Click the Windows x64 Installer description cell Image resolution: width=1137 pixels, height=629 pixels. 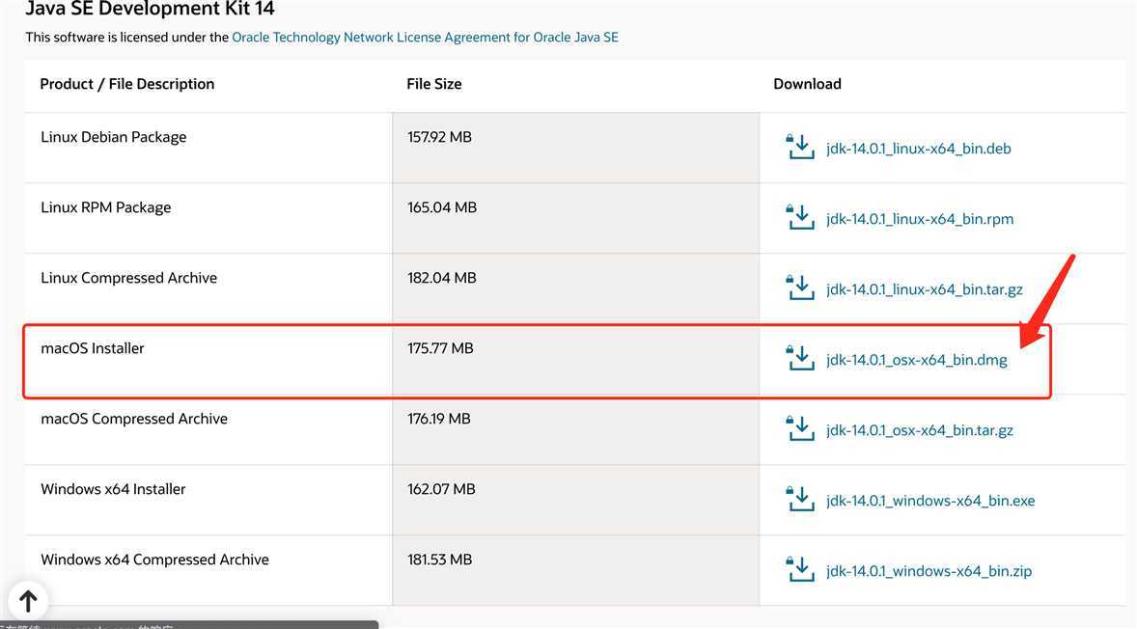click(x=113, y=489)
